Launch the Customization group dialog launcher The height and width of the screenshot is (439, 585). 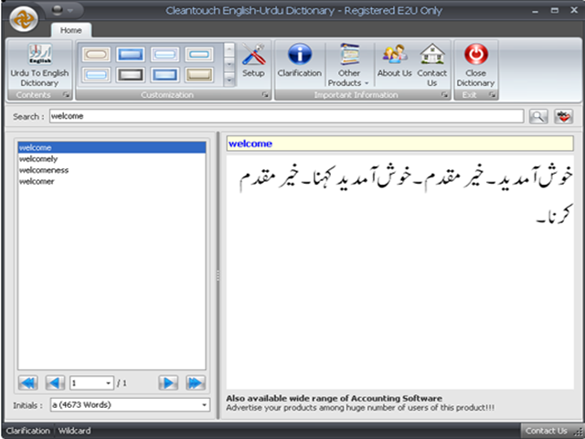(265, 95)
